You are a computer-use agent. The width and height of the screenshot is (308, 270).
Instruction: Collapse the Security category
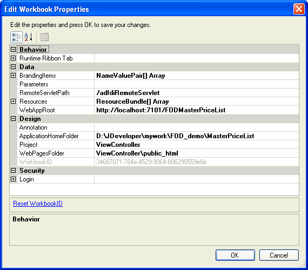point(13,171)
